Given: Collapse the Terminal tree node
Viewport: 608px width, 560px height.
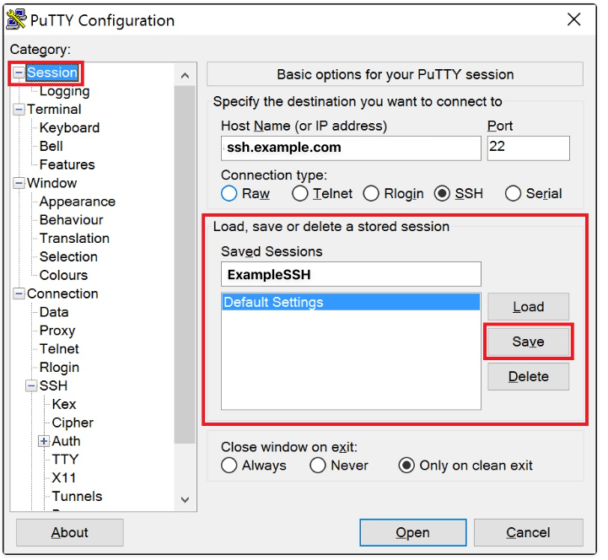Looking at the screenshot, I should [x=19, y=110].
